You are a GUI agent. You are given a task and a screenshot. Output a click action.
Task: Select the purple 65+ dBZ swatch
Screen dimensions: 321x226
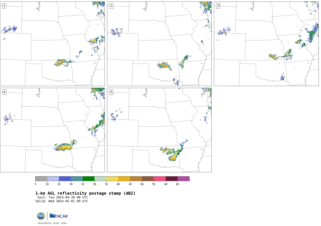point(183,179)
